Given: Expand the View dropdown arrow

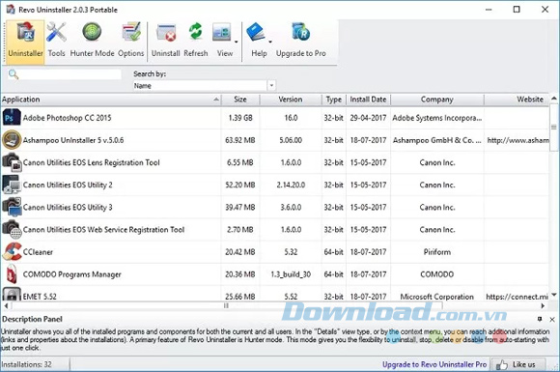Looking at the screenshot, I should coord(237,43).
